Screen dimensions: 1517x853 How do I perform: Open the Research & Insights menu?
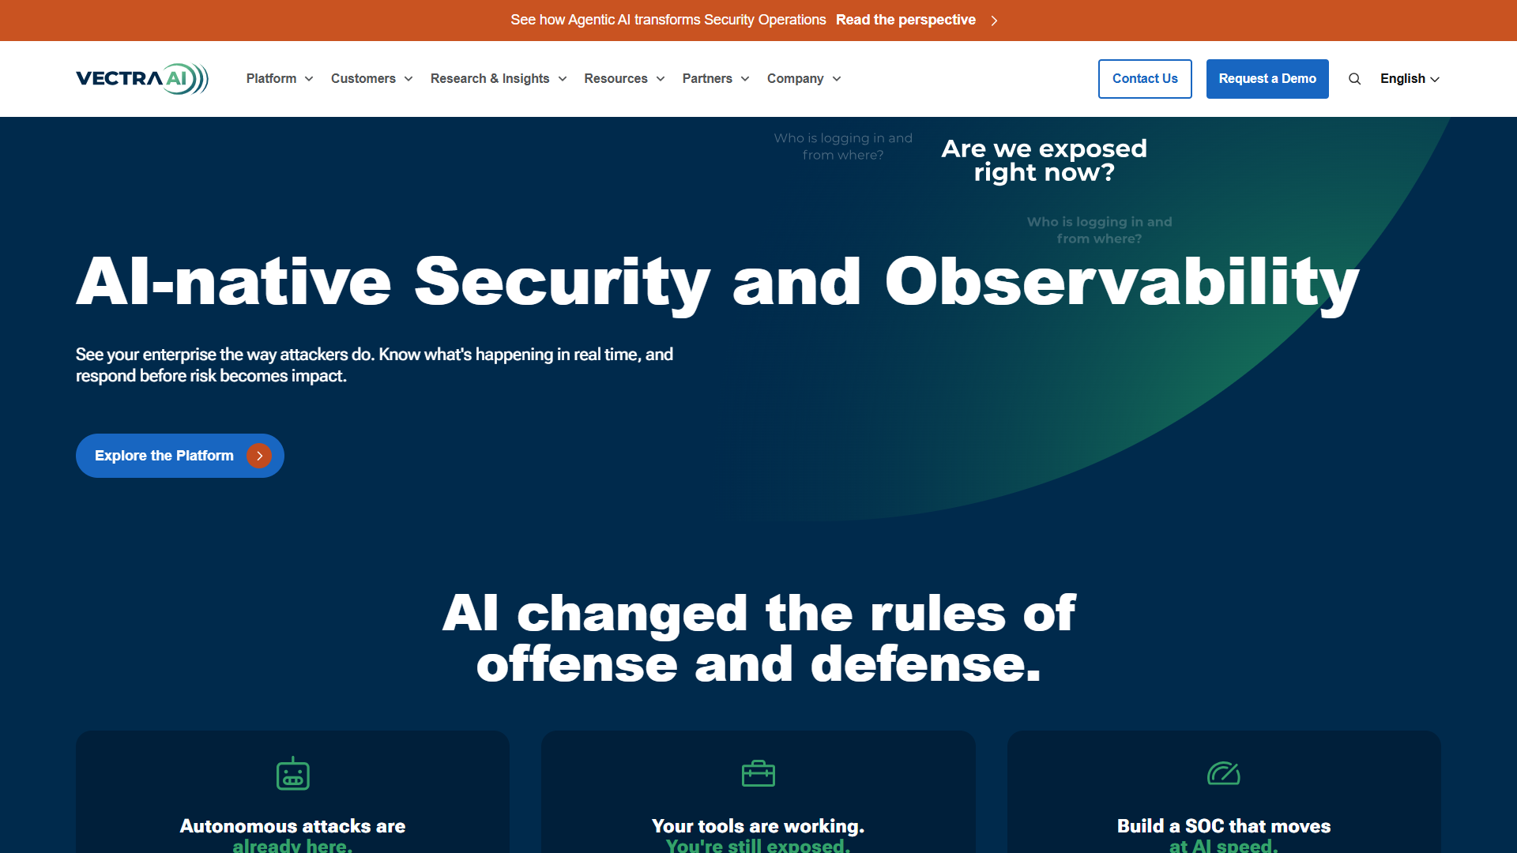[499, 79]
